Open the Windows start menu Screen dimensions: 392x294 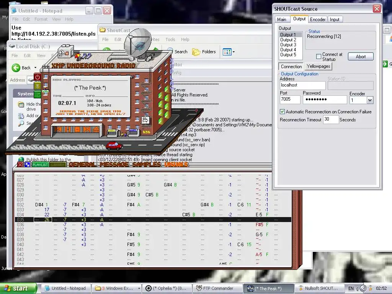(x=18, y=288)
